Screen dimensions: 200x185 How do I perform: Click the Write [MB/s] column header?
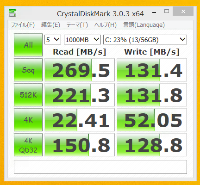pos(152,52)
